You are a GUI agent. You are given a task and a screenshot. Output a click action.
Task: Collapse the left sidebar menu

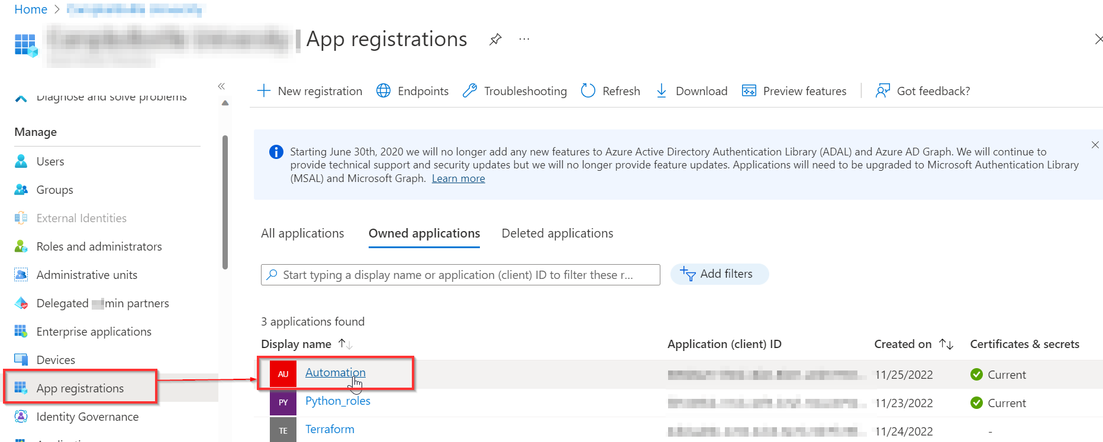pos(221,86)
